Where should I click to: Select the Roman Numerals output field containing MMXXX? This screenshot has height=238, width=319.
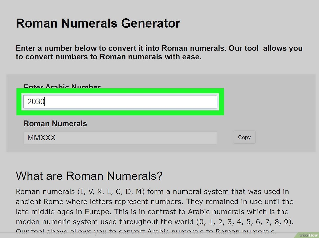click(x=120, y=137)
